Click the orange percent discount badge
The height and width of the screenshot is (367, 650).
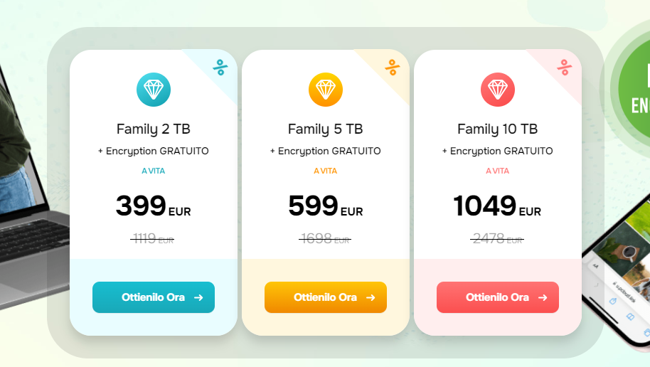point(393,68)
